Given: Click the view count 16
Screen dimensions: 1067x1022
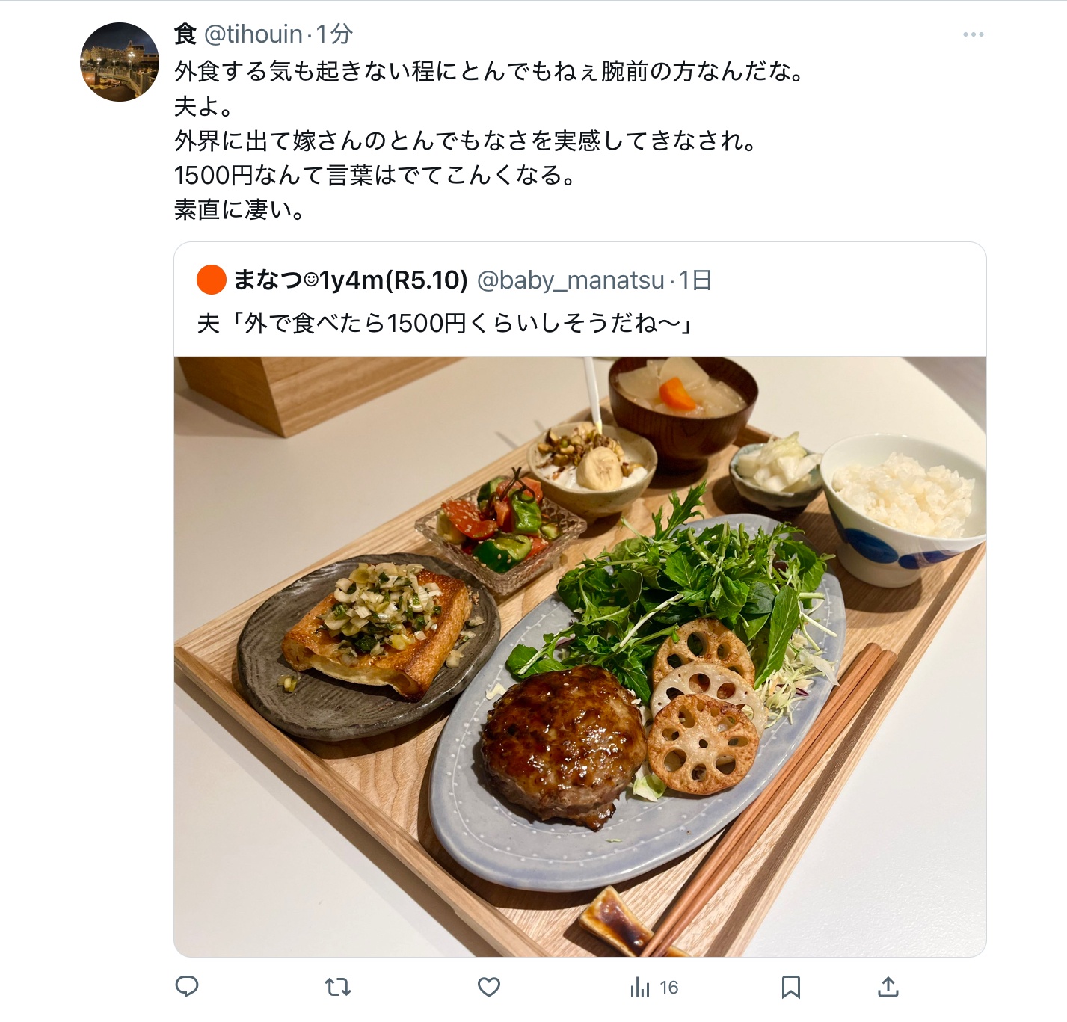Looking at the screenshot, I should (x=669, y=988).
